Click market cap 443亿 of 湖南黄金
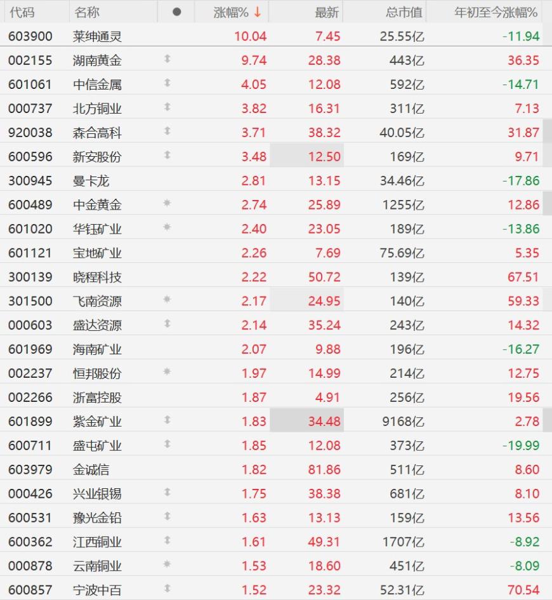552x600 pixels. point(407,60)
